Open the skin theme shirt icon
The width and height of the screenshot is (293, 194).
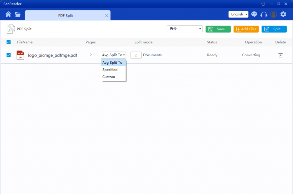(263, 4)
